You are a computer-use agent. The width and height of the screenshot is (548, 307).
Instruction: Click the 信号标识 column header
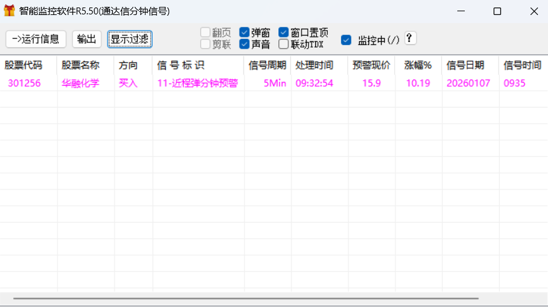(x=181, y=65)
